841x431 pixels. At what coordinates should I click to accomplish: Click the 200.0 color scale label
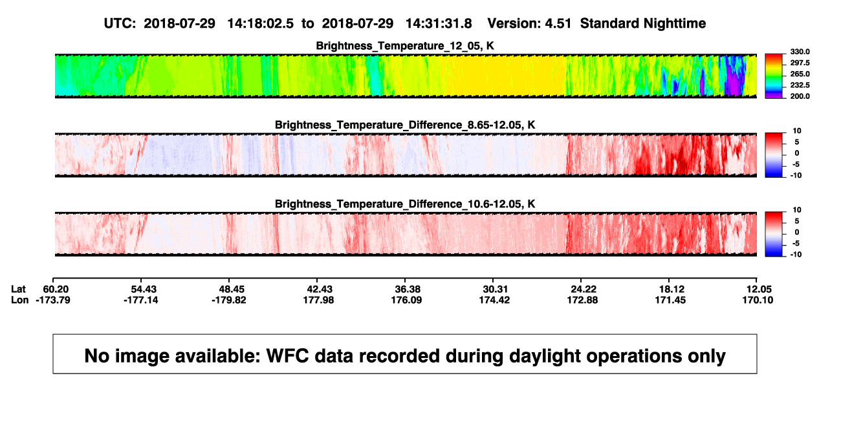pyautogui.click(x=799, y=96)
